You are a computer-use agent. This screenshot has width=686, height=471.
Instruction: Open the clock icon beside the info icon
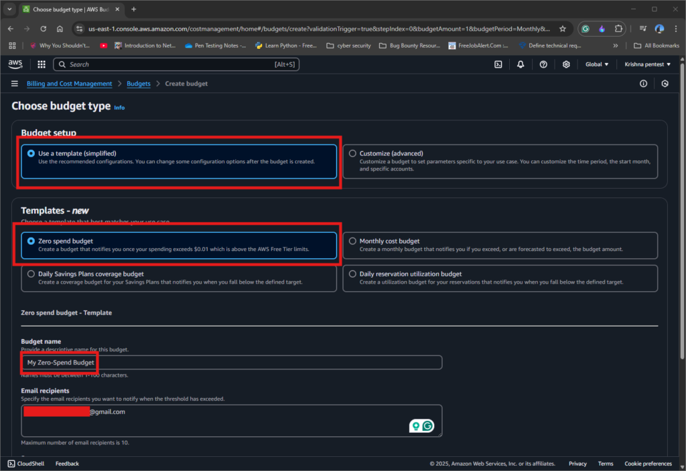pyautogui.click(x=665, y=84)
